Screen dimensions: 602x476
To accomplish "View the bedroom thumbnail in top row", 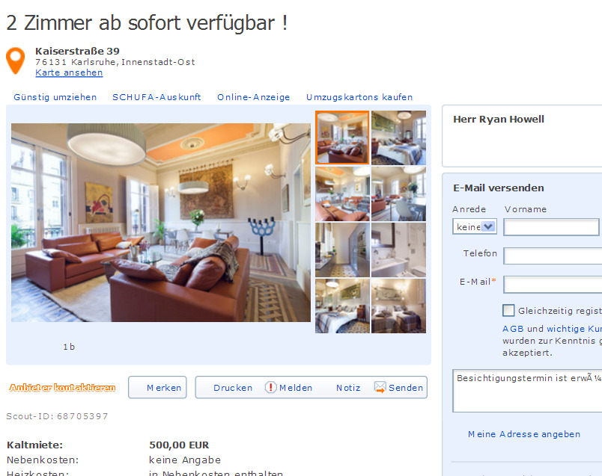I will 398,137.
